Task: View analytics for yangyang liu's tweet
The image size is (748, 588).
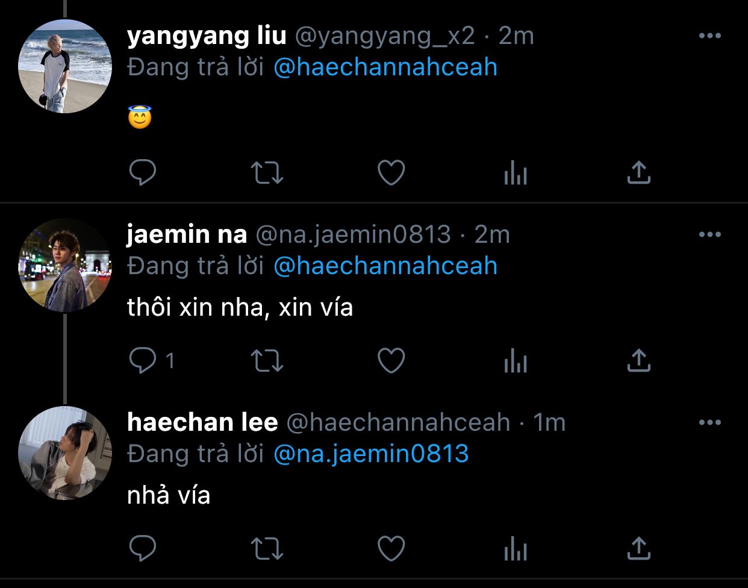Action: (x=515, y=174)
